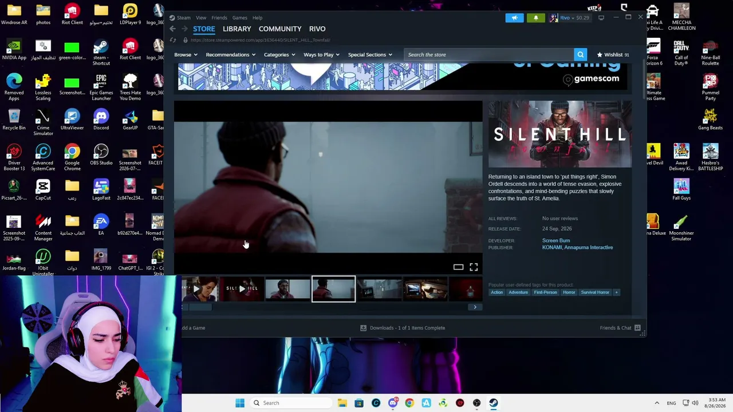Open Discord from the taskbar
733x412 pixels.
point(393,403)
